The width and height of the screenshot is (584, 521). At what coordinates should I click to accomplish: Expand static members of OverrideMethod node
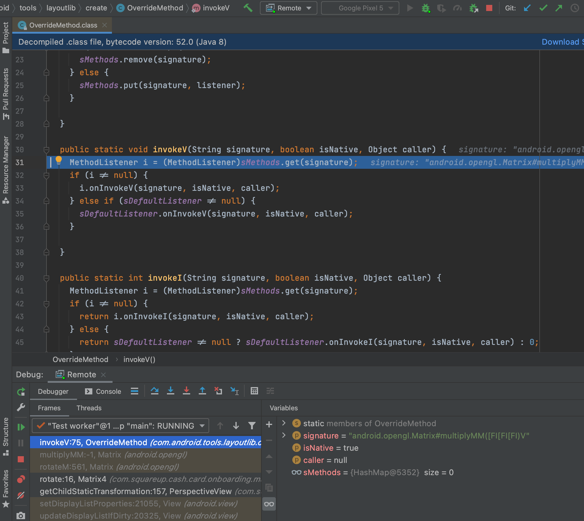(284, 423)
